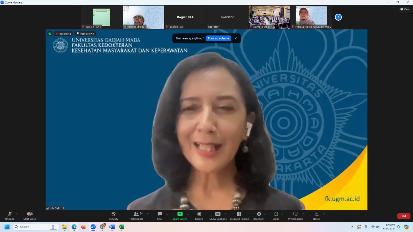
Task: Select the Bagian IKA 1 thumbnail
Action: (x=101, y=17)
